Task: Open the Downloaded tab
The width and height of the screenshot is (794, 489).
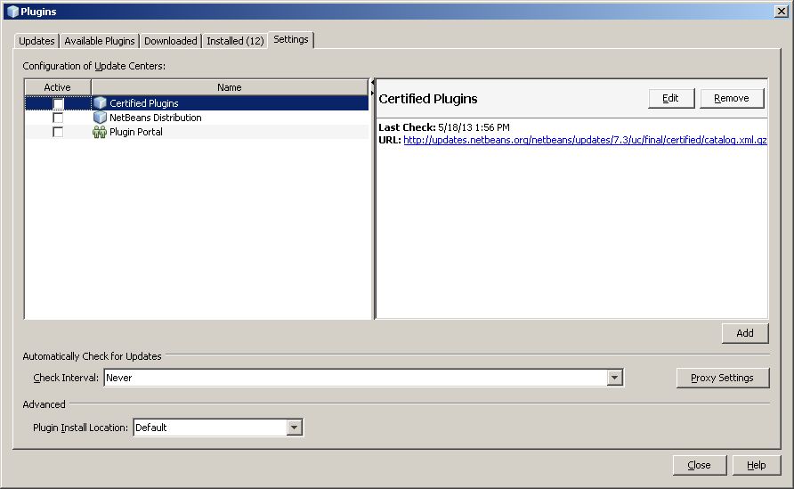Action: pyautogui.click(x=171, y=41)
